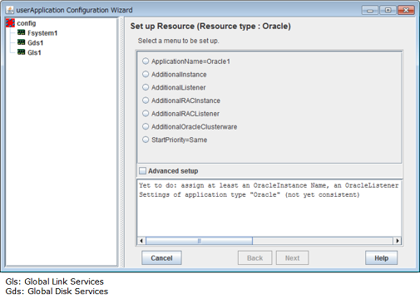Screen dimensions: 420x299
Task: Open the Help button
Action: tap(381, 258)
